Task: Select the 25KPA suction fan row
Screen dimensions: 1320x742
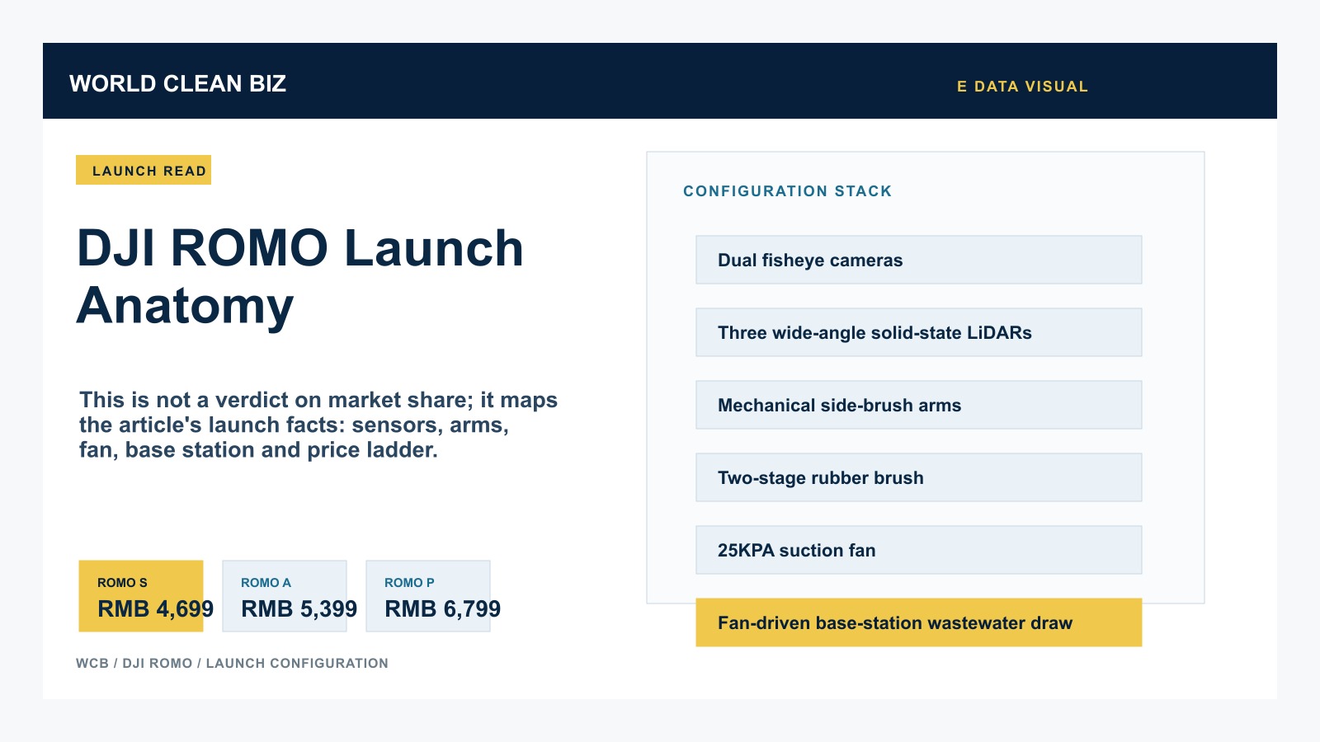Action: coord(919,550)
